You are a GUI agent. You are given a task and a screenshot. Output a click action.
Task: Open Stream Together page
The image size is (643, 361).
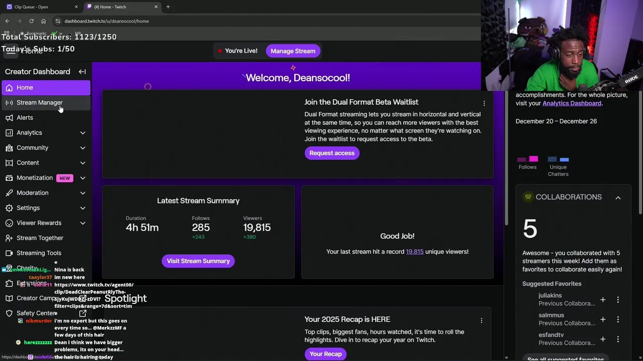coord(46,238)
